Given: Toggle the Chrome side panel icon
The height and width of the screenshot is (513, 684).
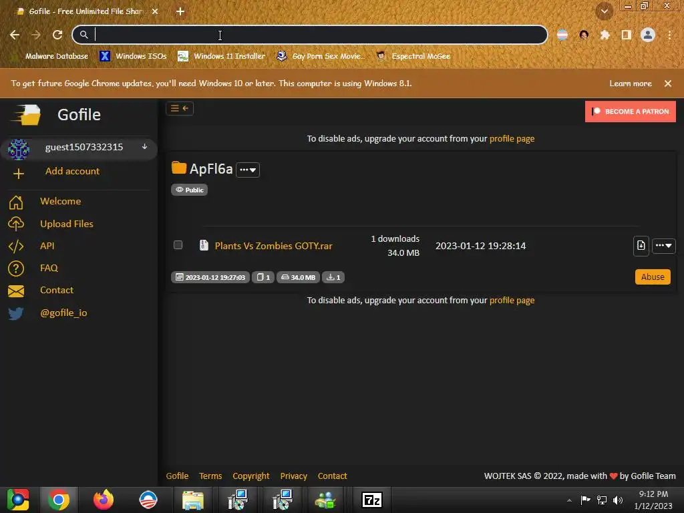Looking at the screenshot, I should coord(627,35).
